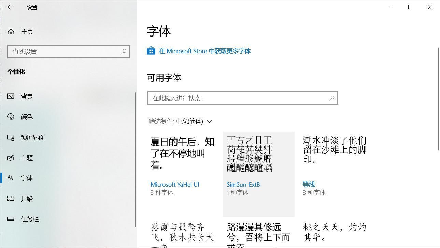The image size is (440, 248).
Task: Select the 背景 (Background) picture icon
Action: tap(11, 96)
